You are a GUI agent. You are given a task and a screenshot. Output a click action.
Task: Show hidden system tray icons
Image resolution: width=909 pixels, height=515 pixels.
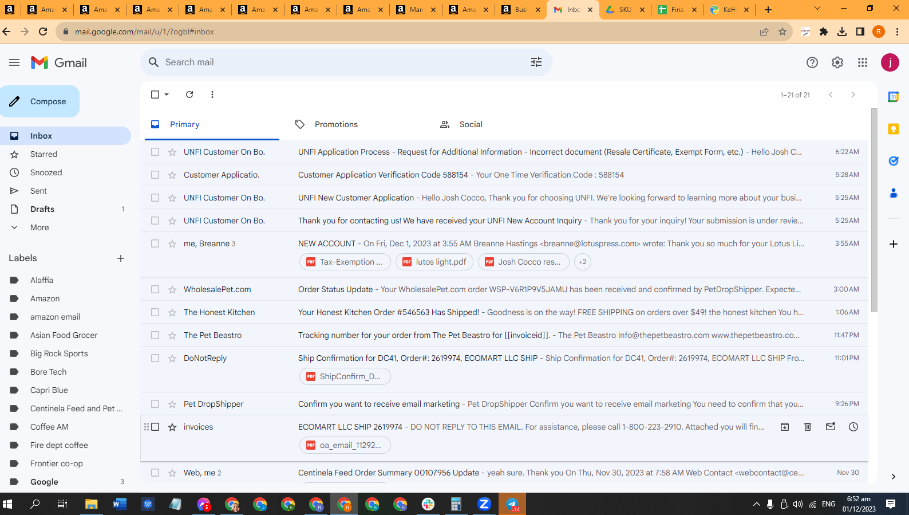click(756, 504)
